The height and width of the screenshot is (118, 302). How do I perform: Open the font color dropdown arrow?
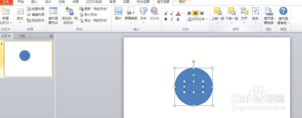(x=182, y=14)
